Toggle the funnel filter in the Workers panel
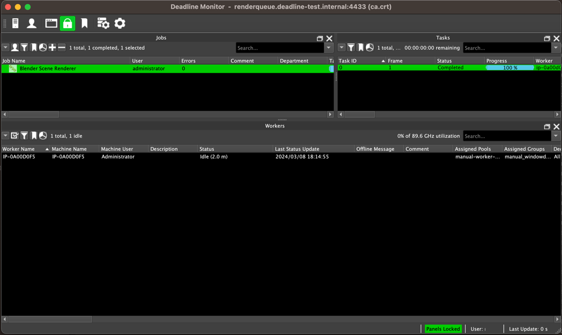Image resolution: width=562 pixels, height=335 pixels. tap(24, 135)
